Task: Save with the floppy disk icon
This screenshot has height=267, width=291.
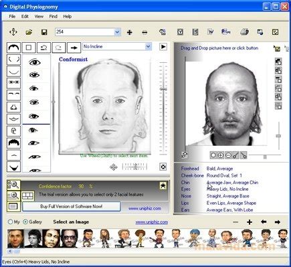Action: pyautogui.click(x=44, y=32)
